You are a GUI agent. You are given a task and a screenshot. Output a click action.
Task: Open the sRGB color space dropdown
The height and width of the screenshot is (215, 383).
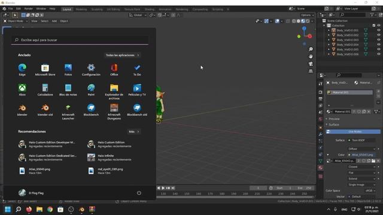click(370, 191)
